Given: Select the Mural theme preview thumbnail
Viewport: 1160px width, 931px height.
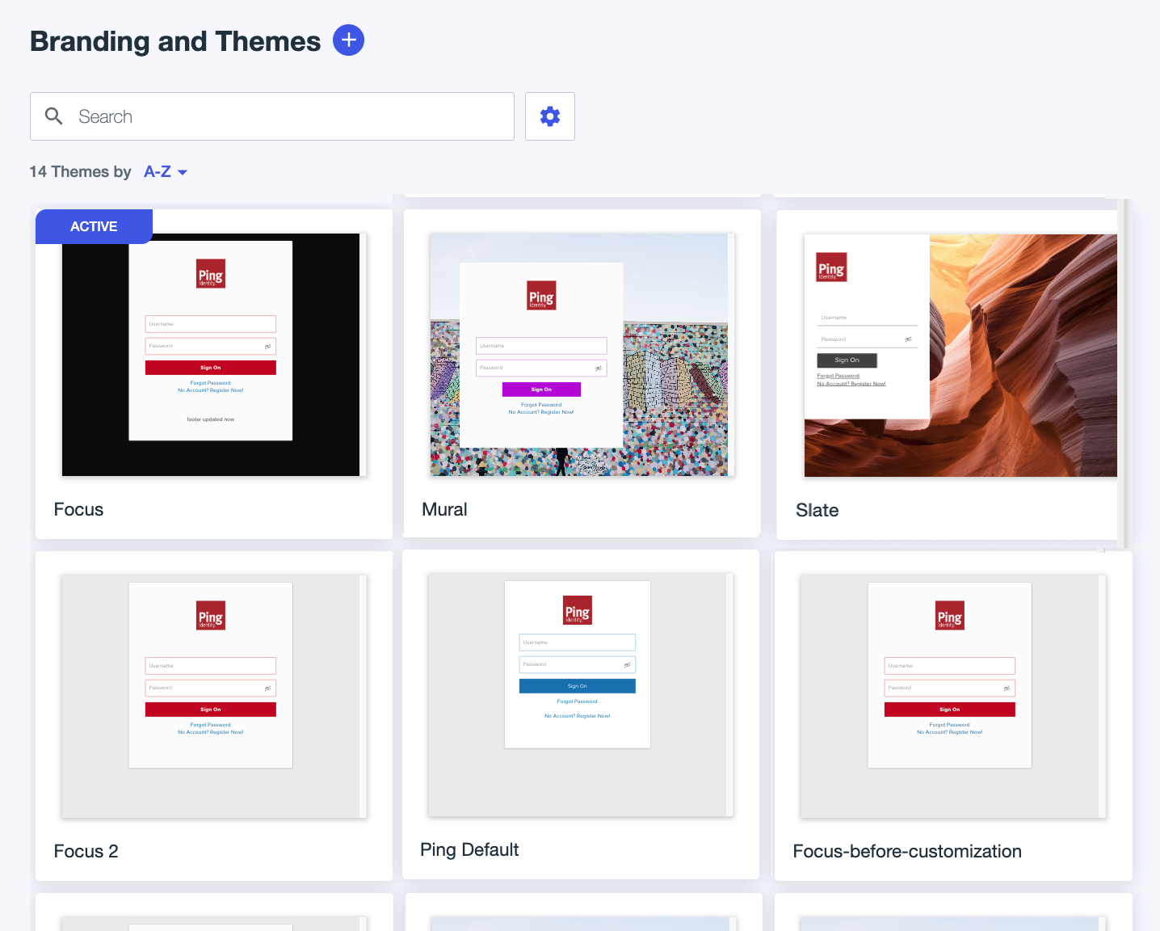Looking at the screenshot, I should click(x=579, y=355).
